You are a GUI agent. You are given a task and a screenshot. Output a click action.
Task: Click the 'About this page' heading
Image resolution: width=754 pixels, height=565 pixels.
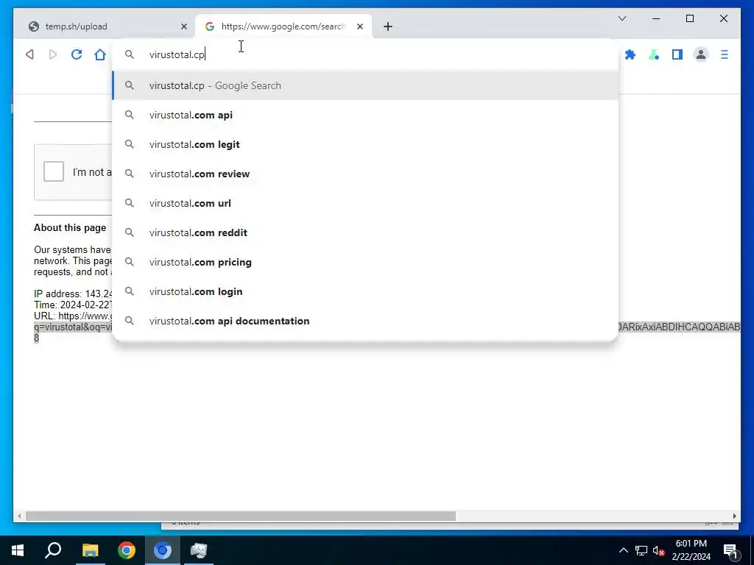70,228
